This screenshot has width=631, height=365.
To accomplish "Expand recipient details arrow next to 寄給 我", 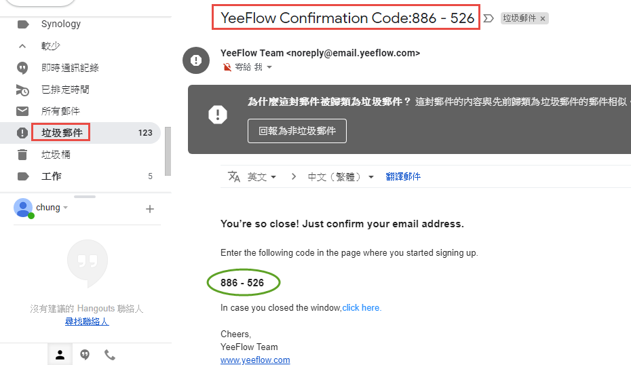I will coord(269,67).
